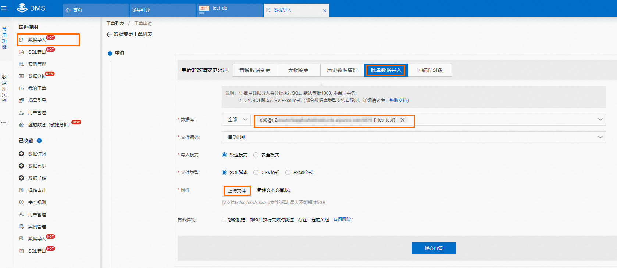This screenshot has width=617, height=268.
Task: Select the 极速模式 radio button
Action: [x=224, y=155]
